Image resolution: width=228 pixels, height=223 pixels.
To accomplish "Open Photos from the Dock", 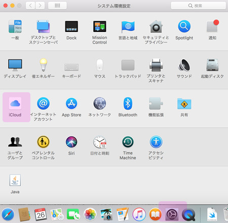I will click(x=90, y=214).
